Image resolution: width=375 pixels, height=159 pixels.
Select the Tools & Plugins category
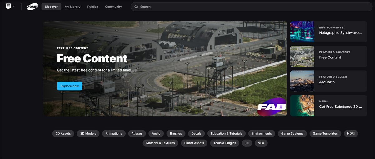click(225, 143)
